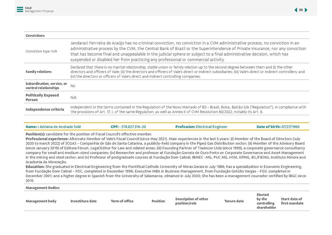Screen dimensions: 332x235
Task: Select the Convictions section heading
Action: tap(35, 36)
